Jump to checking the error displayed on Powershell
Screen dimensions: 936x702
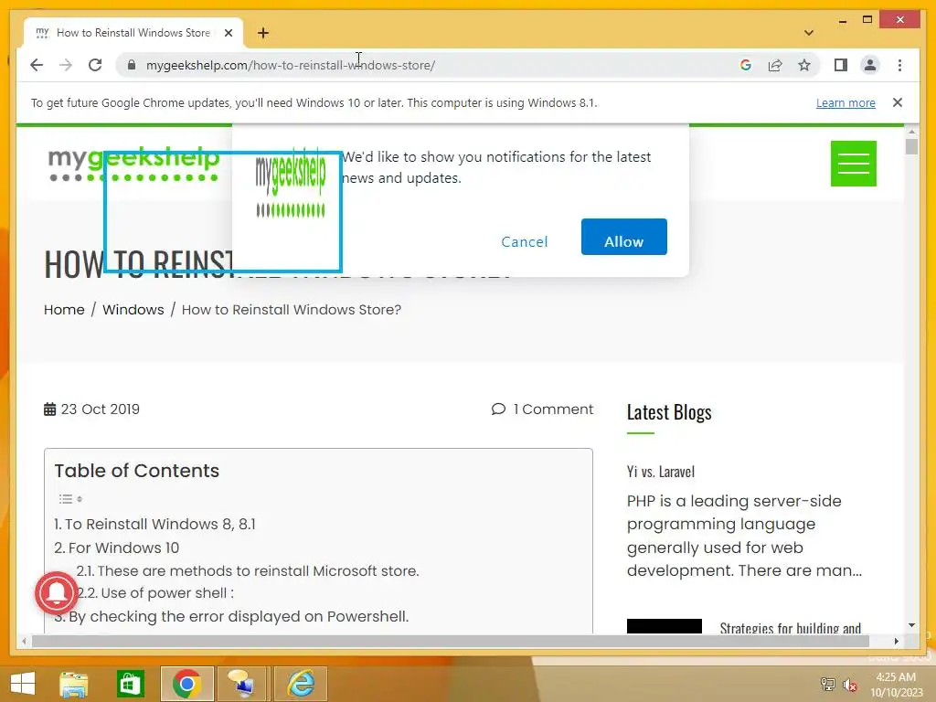(x=231, y=616)
